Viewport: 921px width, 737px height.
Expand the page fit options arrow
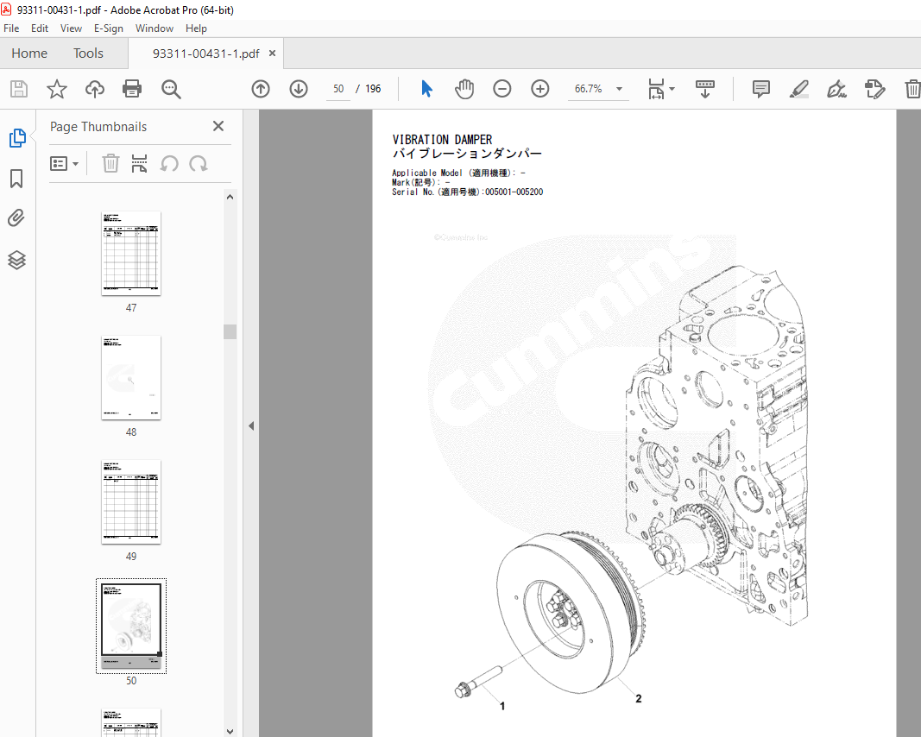(672, 89)
